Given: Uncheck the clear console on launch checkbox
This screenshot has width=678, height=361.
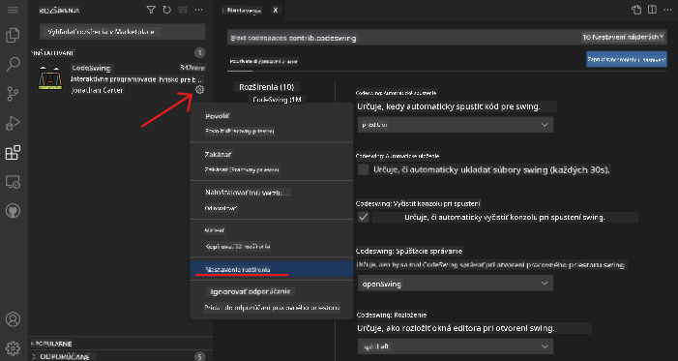Looking at the screenshot, I should tap(364, 217).
